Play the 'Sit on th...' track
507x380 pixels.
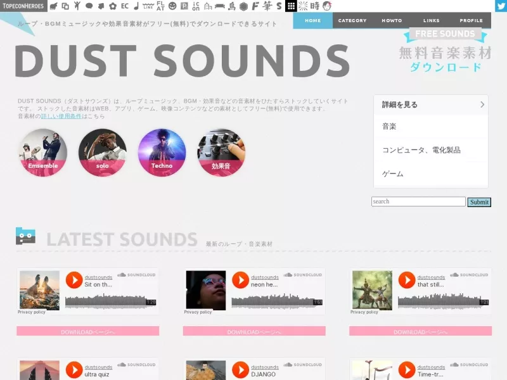pyautogui.click(x=74, y=280)
